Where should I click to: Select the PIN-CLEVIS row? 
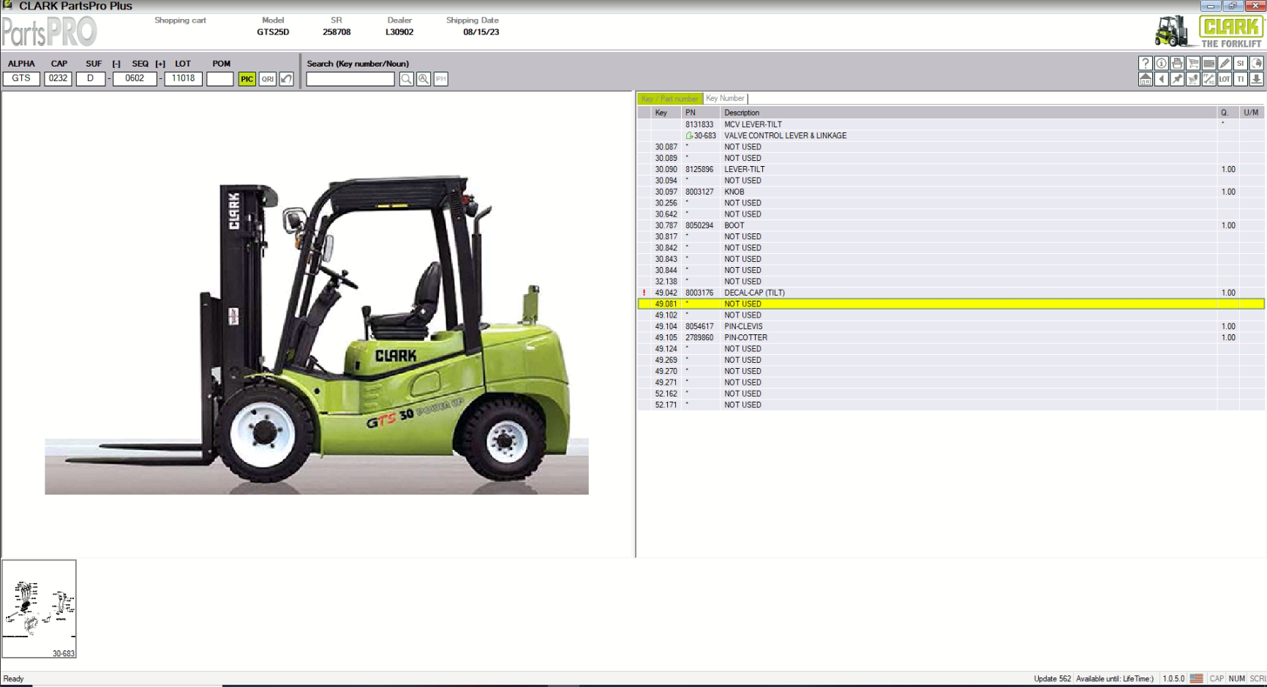[951, 326]
